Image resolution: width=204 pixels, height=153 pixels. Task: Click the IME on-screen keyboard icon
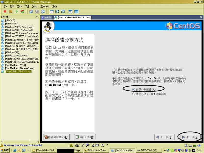77,145
